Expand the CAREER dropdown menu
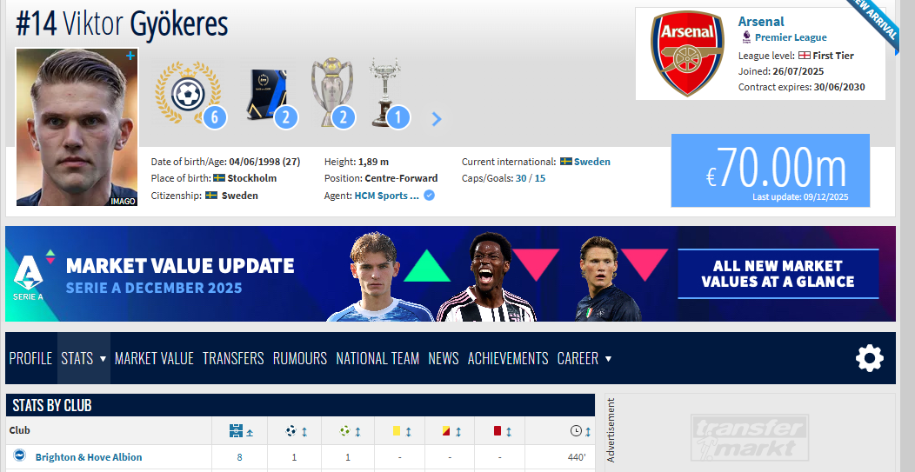The height and width of the screenshot is (472, 915). (584, 358)
